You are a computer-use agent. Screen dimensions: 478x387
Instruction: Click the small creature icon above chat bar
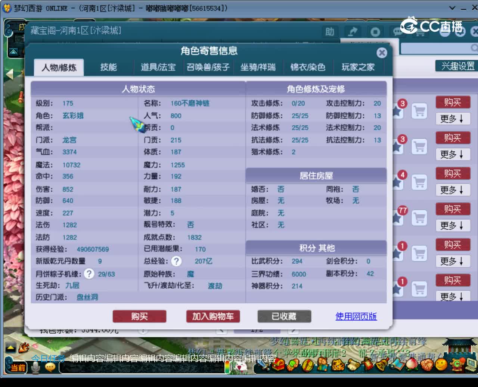pyautogui.click(x=24, y=348)
